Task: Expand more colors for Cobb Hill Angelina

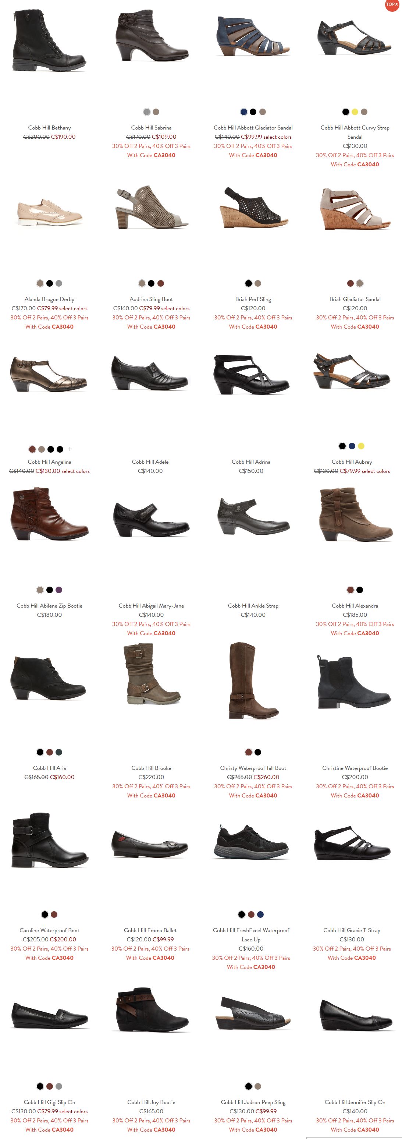Action: (70, 449)
